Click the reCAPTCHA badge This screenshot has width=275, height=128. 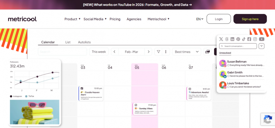point(268,119)
